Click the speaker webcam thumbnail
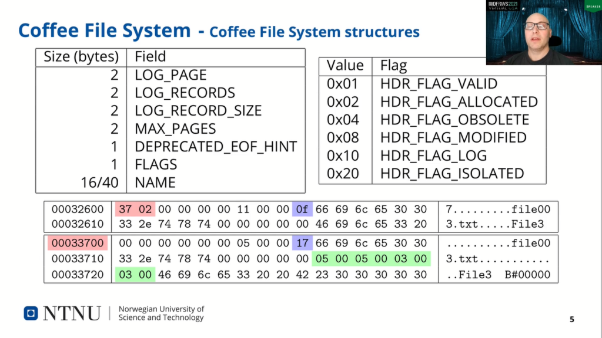This screenshot has width=602, height=338. coord(544,32)
